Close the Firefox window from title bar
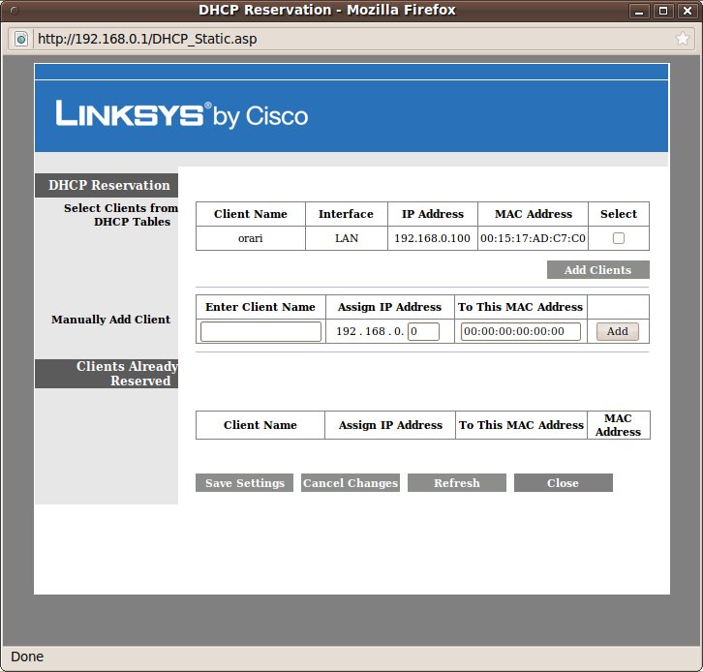The height and width of the screenshot is (672, 703). click(x=686, y=11)
